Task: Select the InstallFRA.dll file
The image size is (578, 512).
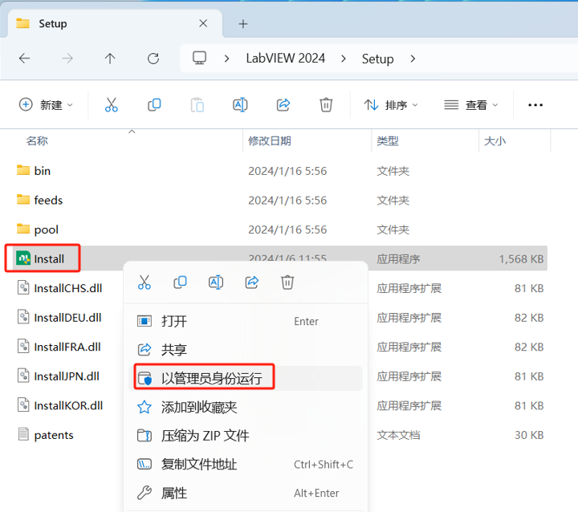Action: click(67, 347)
